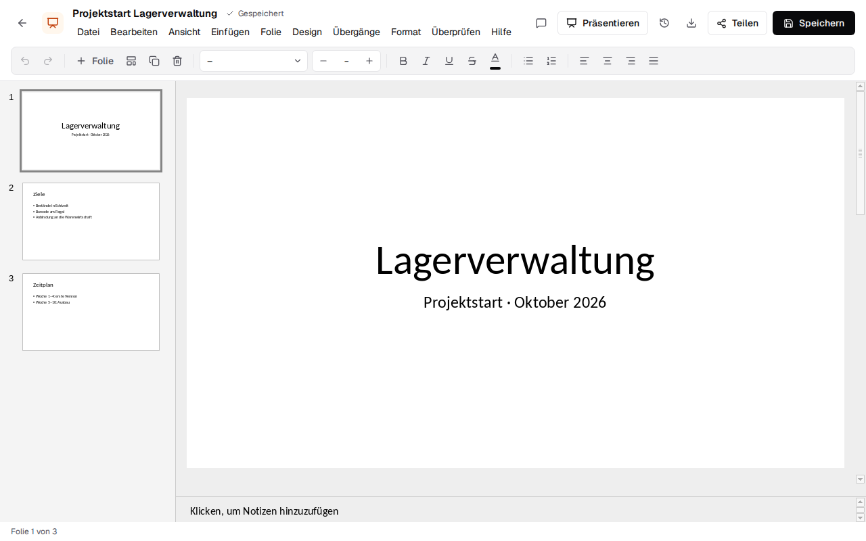This screenshot has width=866, height=541.
Task: Open the Datei menu
Action: tap(89, 32)
